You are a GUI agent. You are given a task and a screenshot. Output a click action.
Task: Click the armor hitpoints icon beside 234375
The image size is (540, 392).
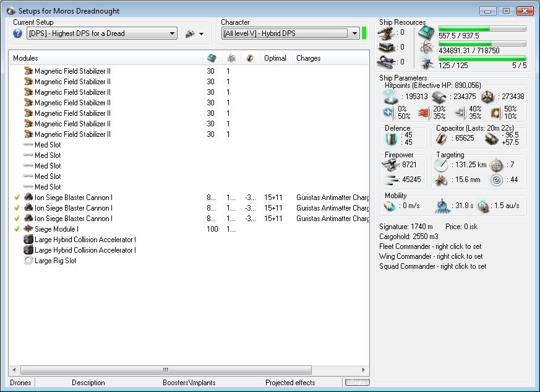tap(439, 97)
